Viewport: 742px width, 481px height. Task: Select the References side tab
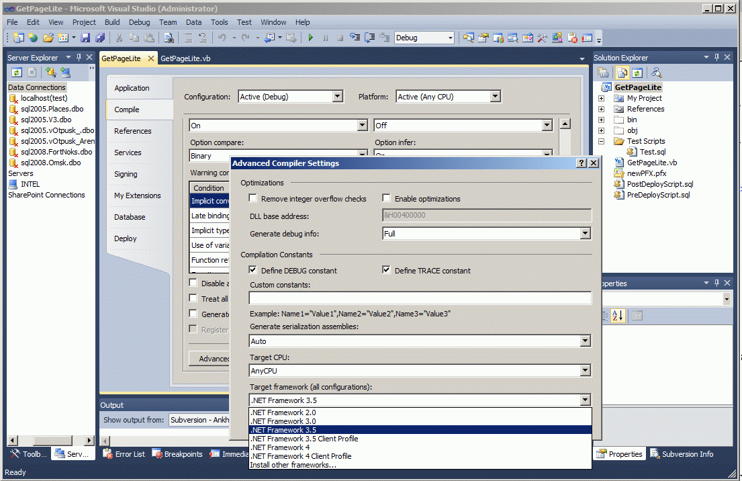(x=132, y=131)
